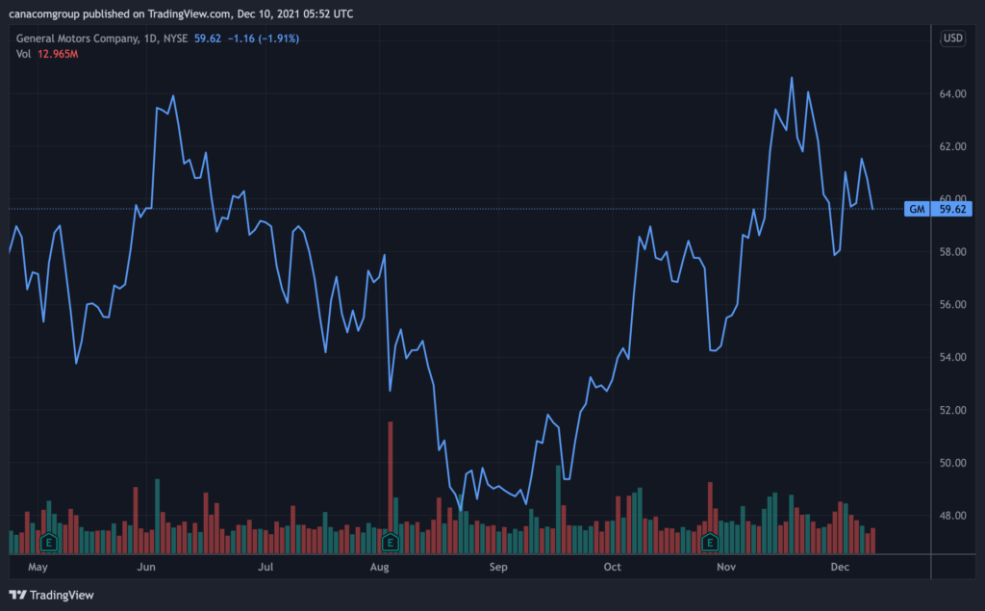This screenshot has height=611, width=985.
Task: Click the 56.00 price axis label
Action: [x=952, y=304]
